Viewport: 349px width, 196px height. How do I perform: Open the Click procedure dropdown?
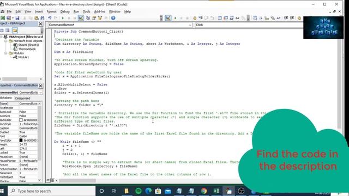(249, 25)
